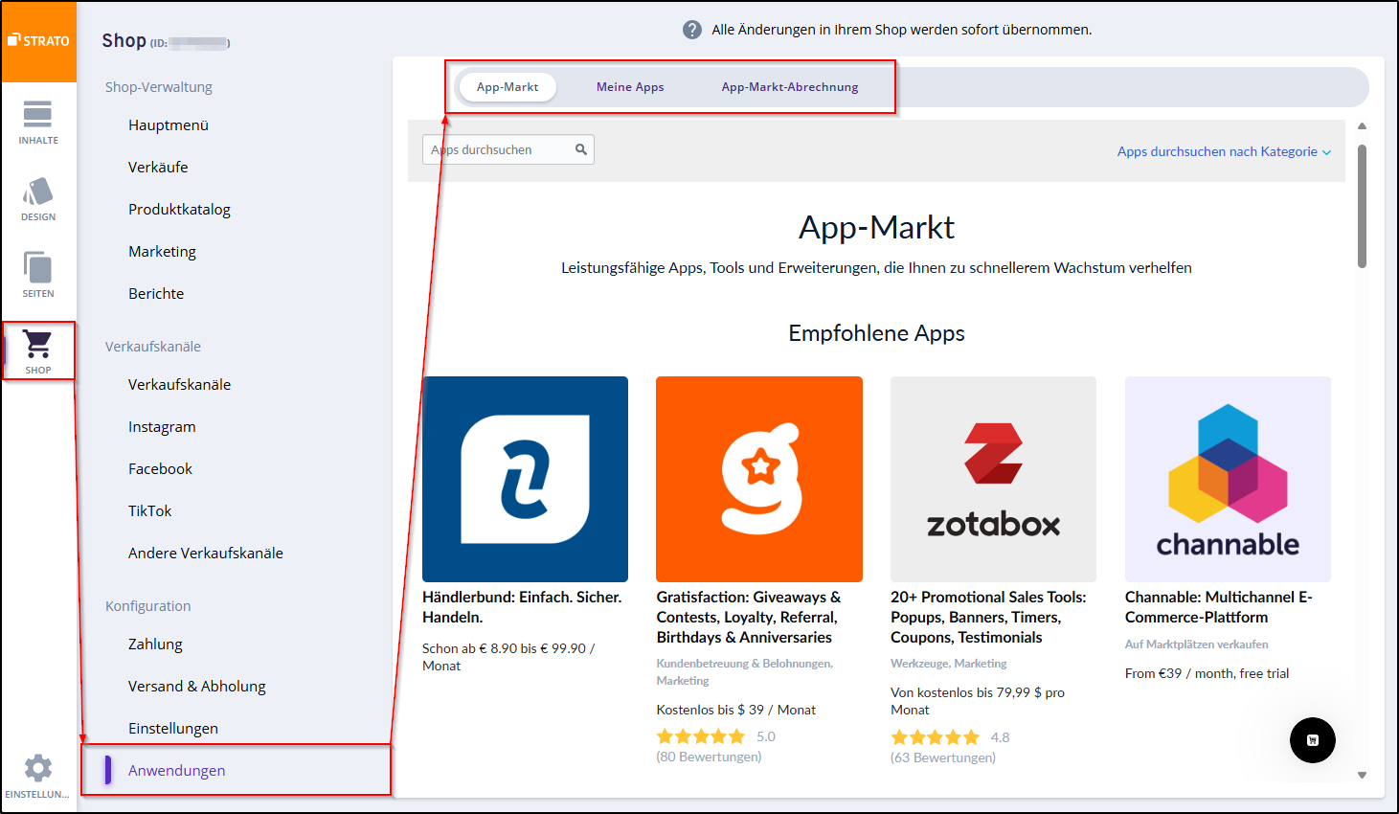Open Versand & Abholung item
Viewport: 1399px width, 814px height.
click(x=197, y=687)
